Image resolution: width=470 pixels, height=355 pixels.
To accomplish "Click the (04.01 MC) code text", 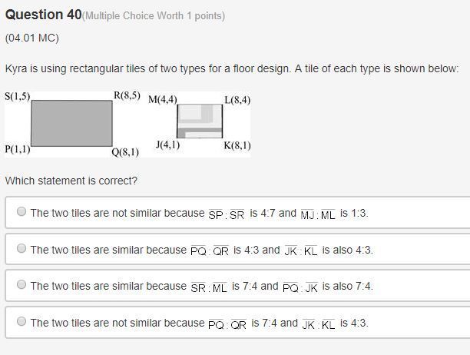I will point(31,38).
